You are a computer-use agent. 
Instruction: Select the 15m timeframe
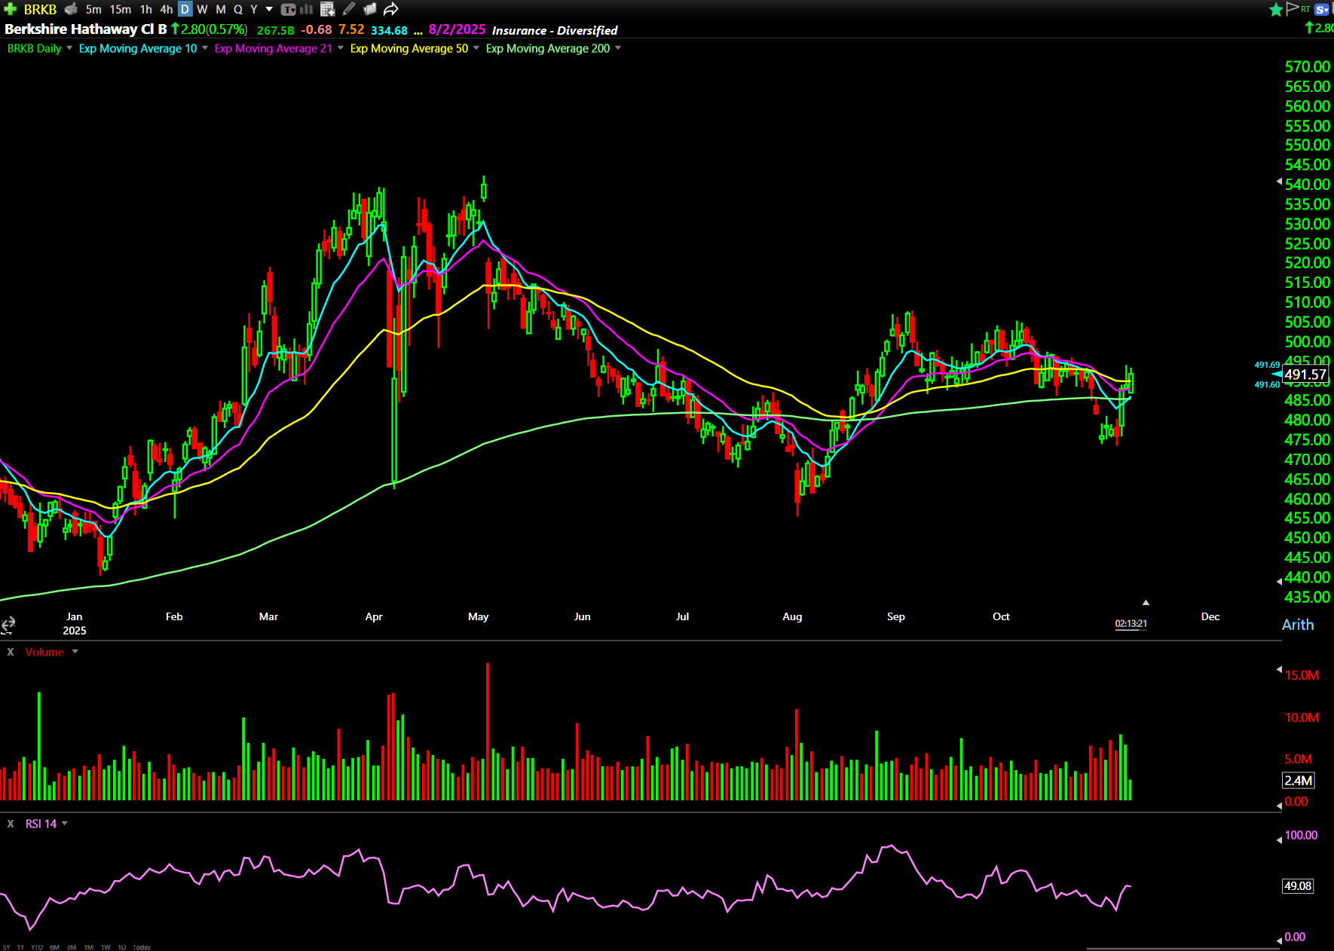pos(120,9)
